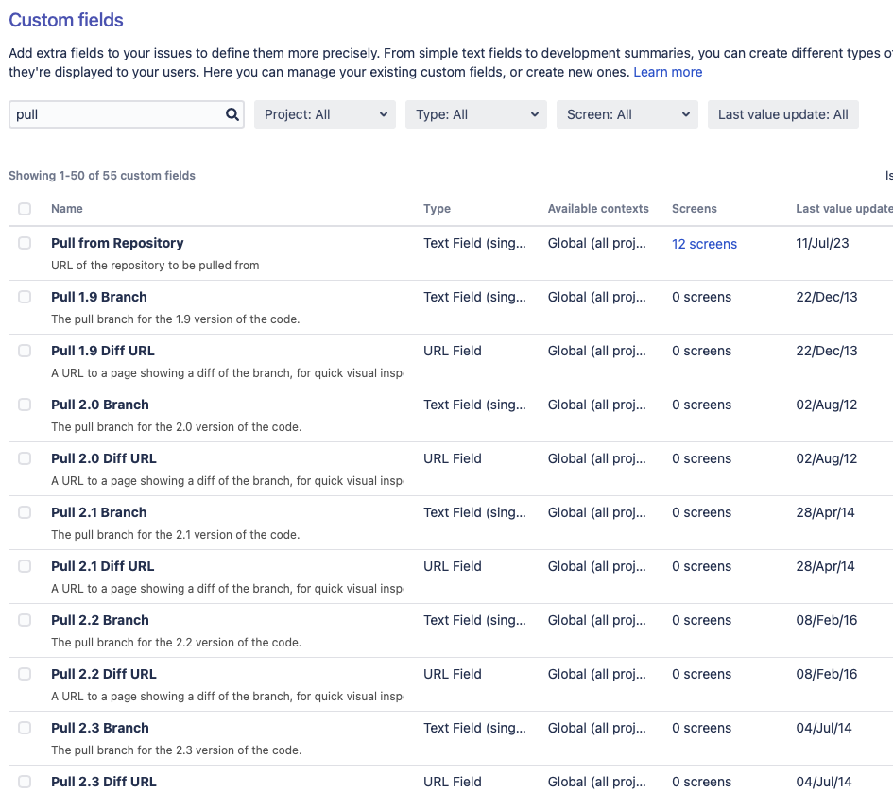Screen dimensions: 893x793
Task: Check the Pull 2.0 Diff URL checkbox
Action: (x=25, y=458)
